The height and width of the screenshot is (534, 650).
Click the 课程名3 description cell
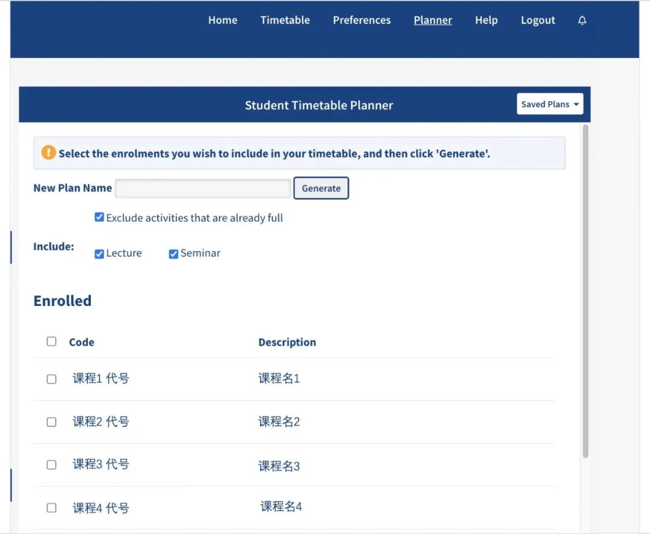tap(279, 466)
